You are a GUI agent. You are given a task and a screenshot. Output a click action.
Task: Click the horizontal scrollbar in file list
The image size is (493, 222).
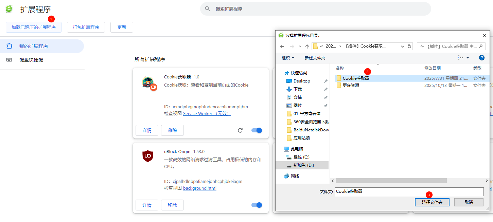point(391,181)
